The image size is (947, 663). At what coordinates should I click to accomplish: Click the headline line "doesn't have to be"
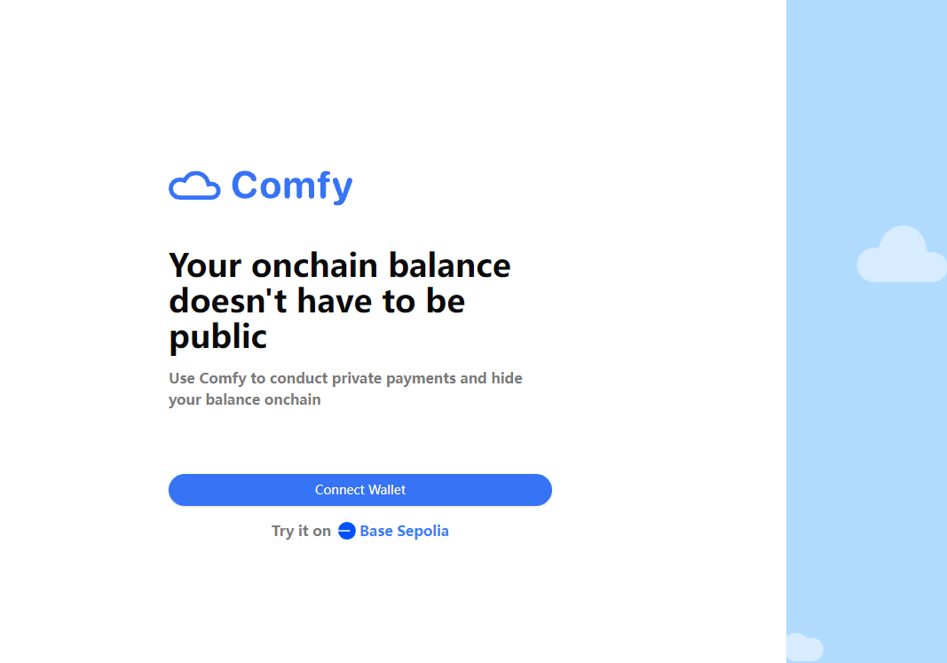click(317, 301)
